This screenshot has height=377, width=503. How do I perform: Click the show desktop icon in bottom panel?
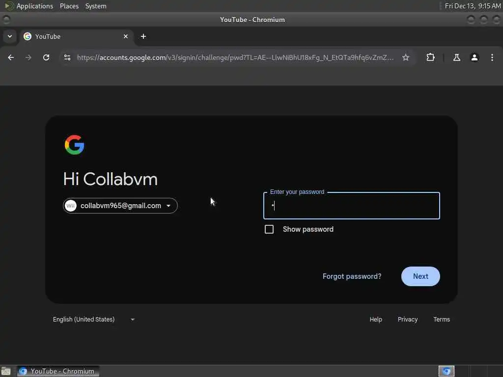pyautogui.click(x=6, y=371)
